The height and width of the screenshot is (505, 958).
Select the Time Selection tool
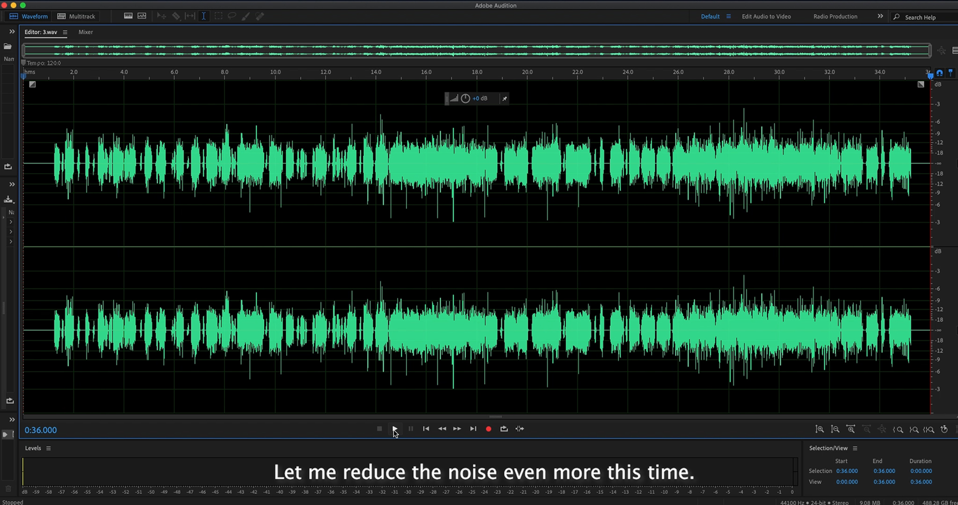pos(203,16)
